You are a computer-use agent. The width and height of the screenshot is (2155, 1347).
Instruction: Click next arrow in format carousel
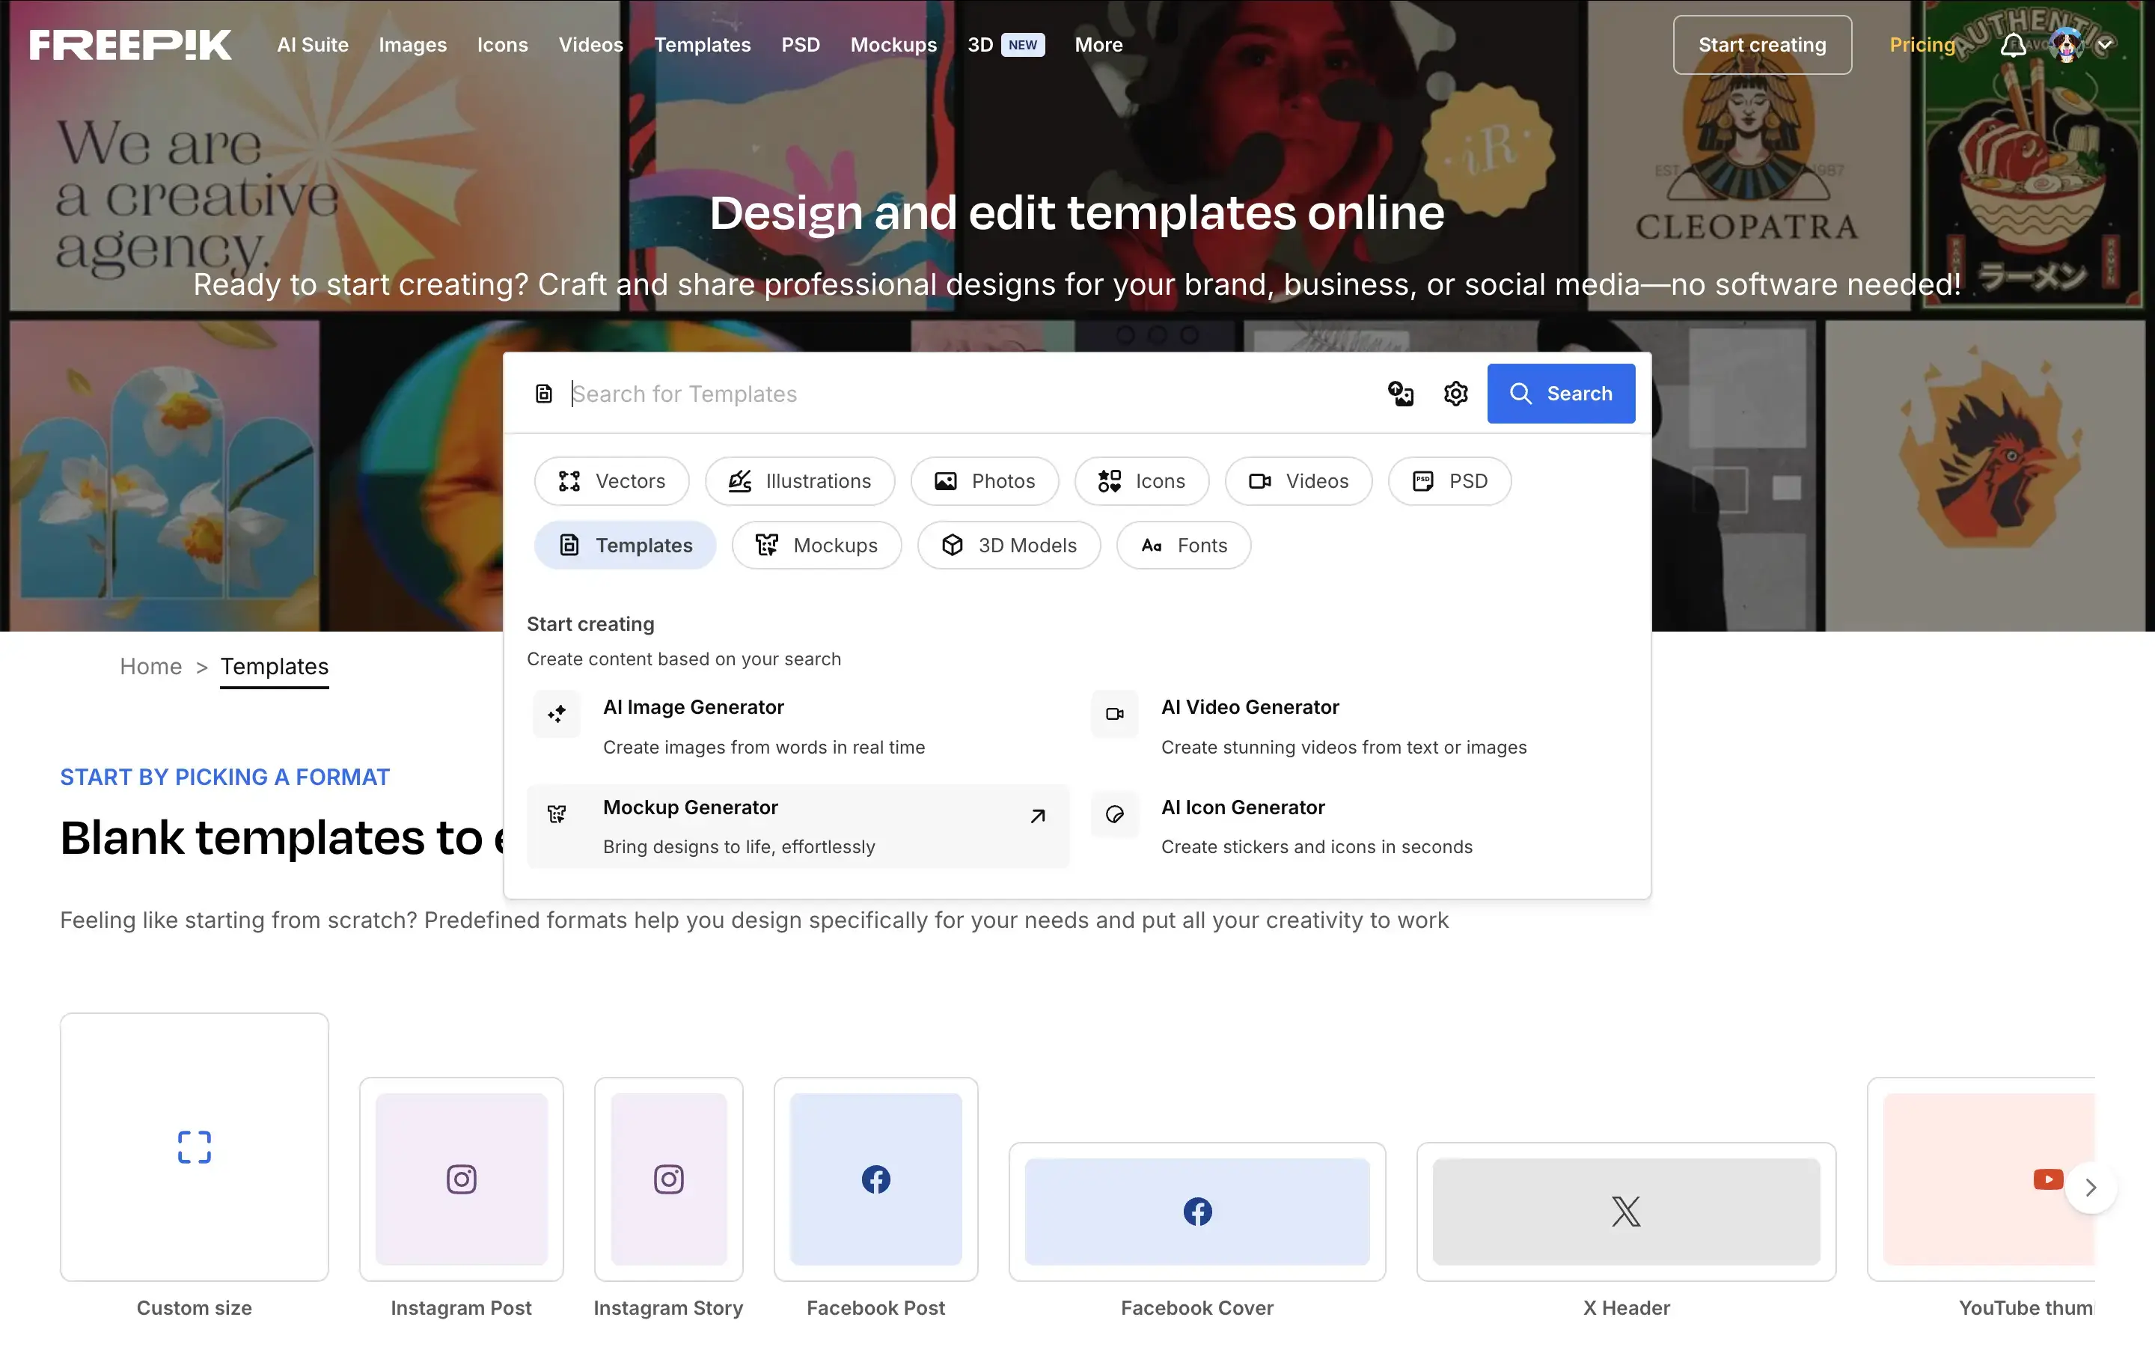tap(2091, 1188)
